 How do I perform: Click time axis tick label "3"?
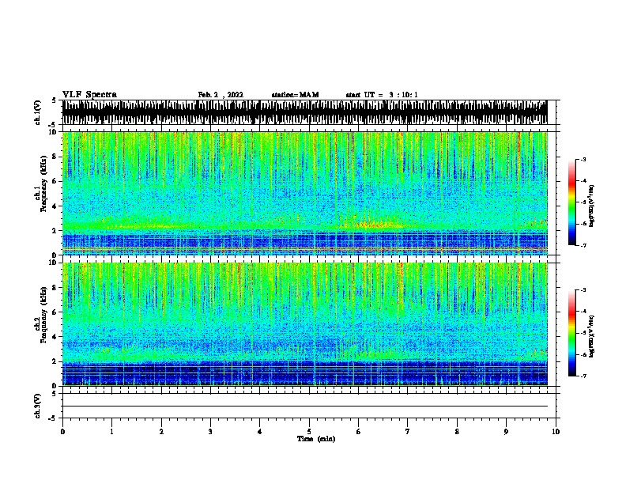click(x=210, y=432)
